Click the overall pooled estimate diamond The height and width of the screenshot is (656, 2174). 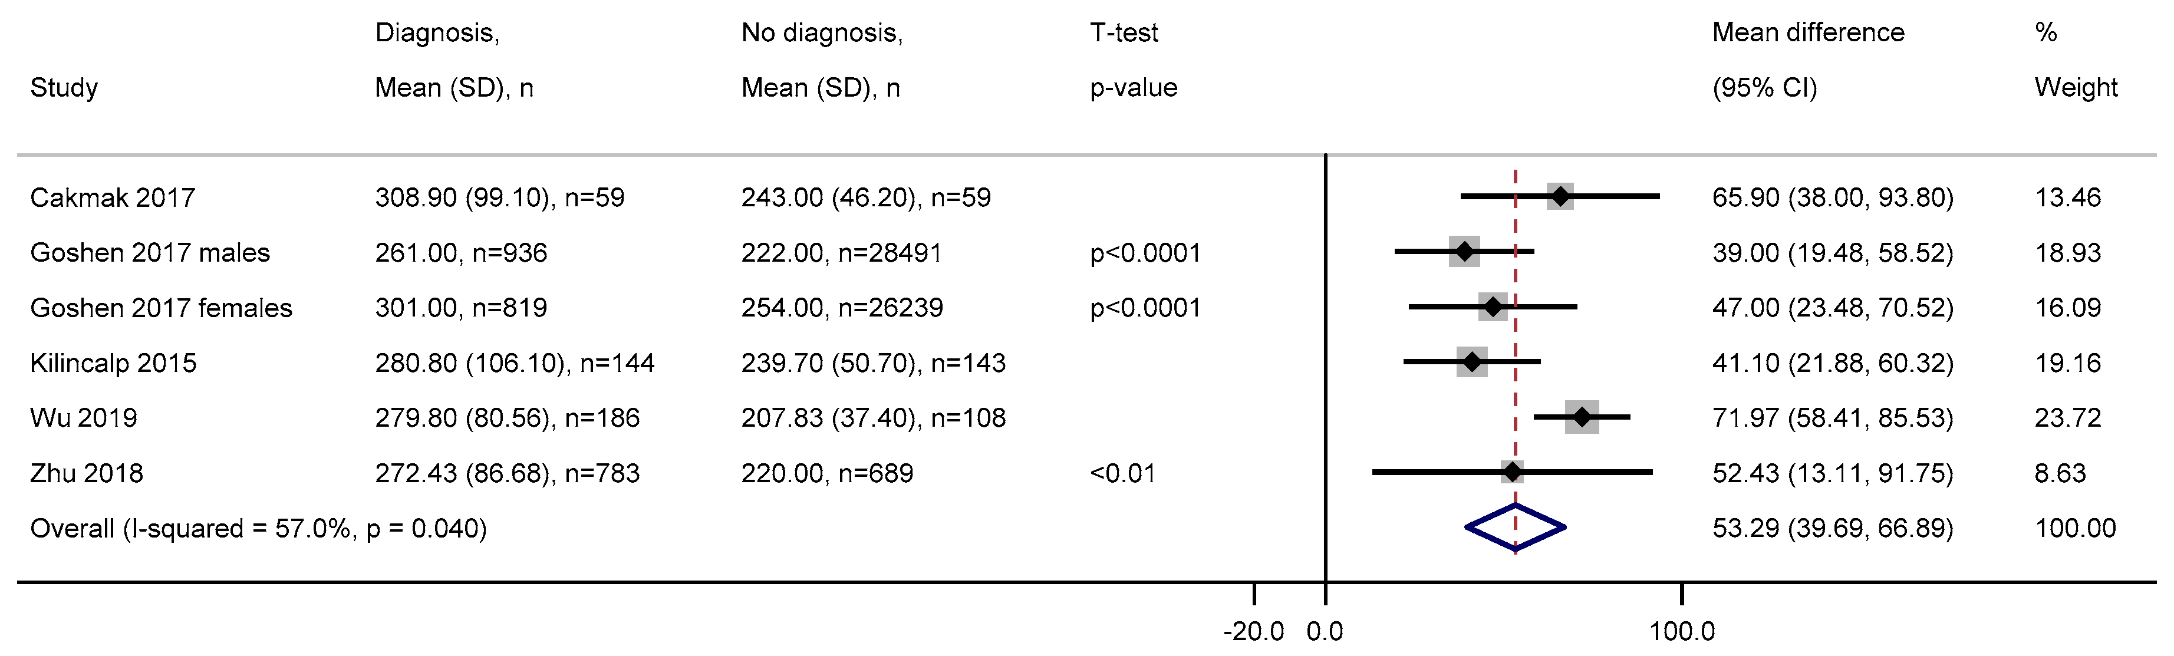[1515, 528]
